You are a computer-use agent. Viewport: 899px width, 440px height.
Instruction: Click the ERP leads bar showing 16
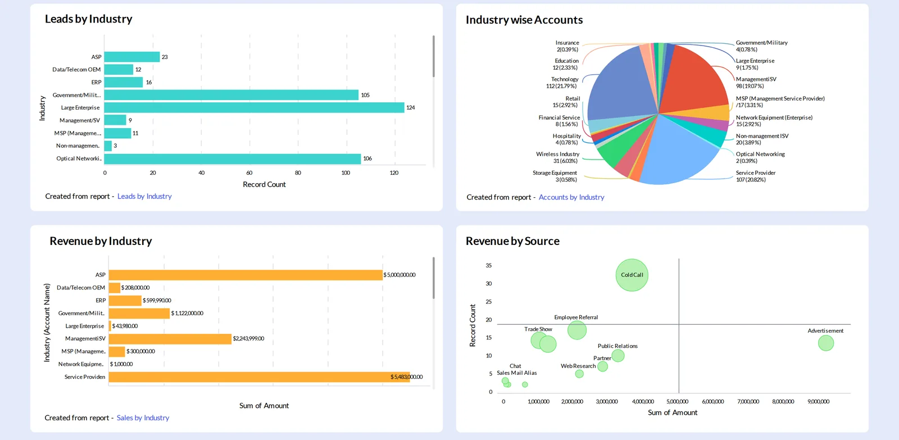point(124,82)
